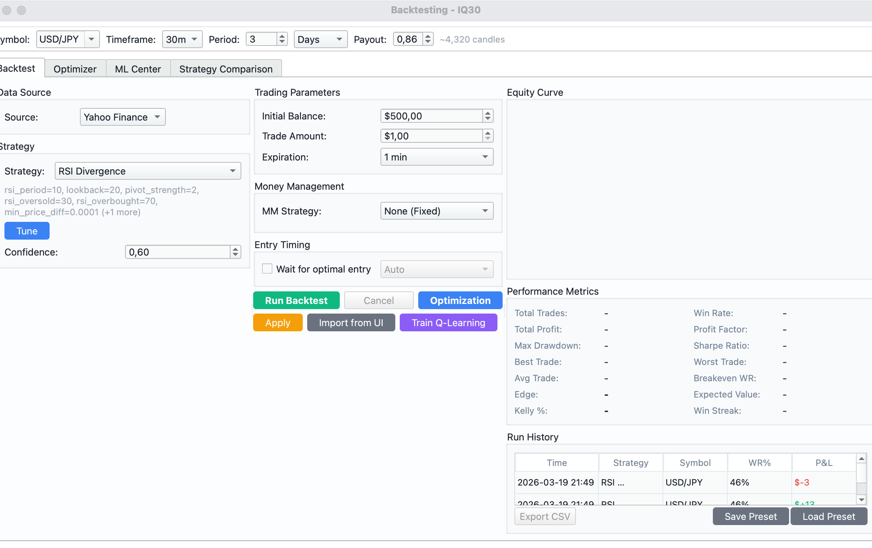Image resolution: width=872 pixels, height=548 pixels.
Task: Sort Run History by Strategy column
Action: coord(631,463)
